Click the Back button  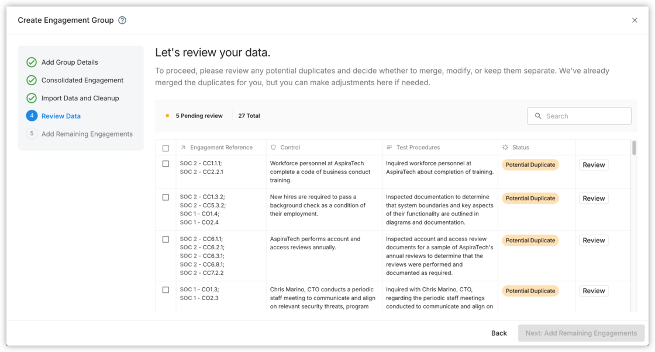point(499,333)
